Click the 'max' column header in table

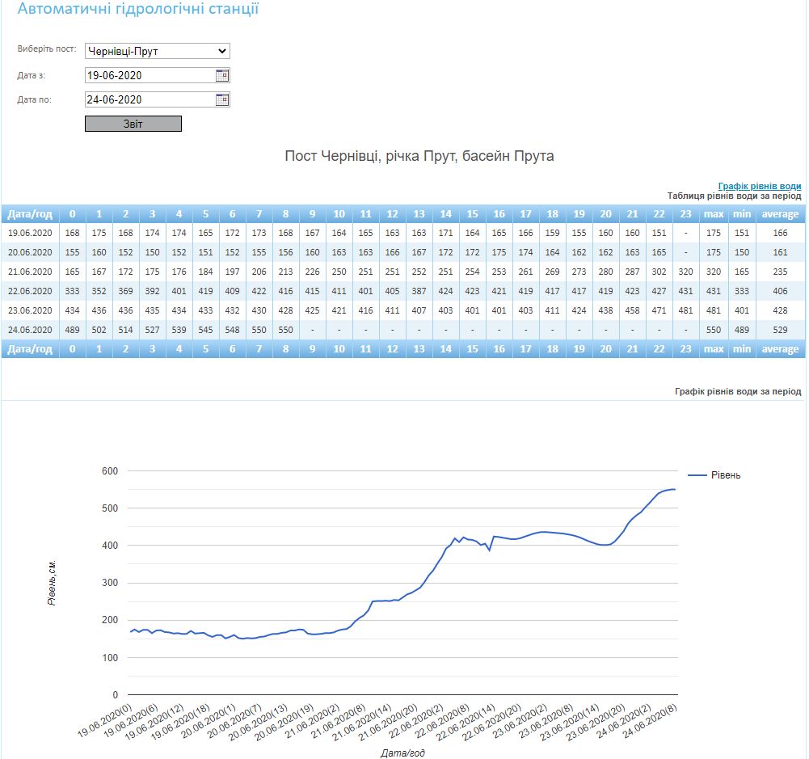click(x=713, y=214)
